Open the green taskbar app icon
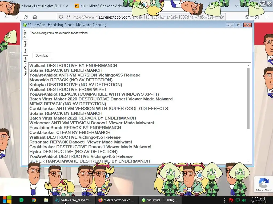Screen dimensions: 273x204 click(21, 200)
